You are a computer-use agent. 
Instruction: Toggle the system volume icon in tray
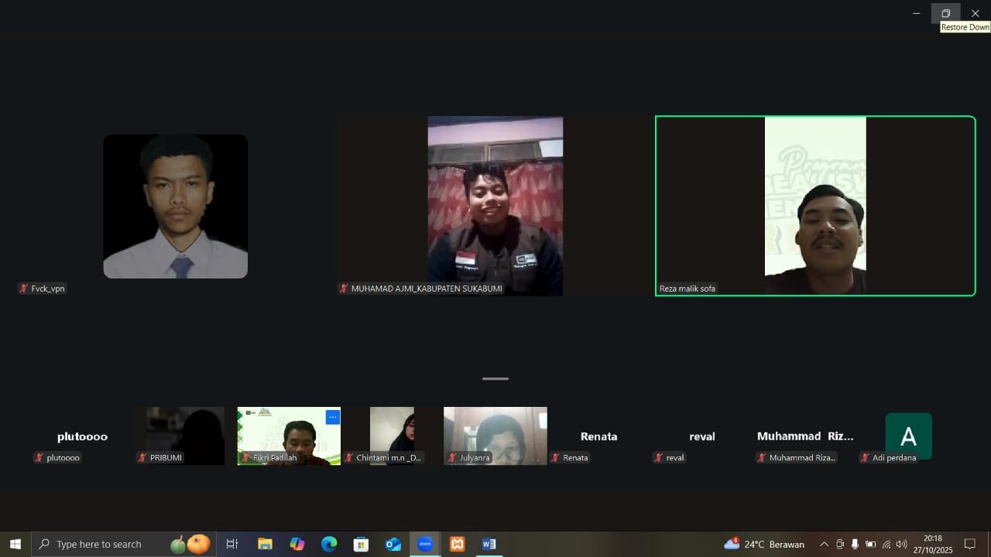[901, 544]
